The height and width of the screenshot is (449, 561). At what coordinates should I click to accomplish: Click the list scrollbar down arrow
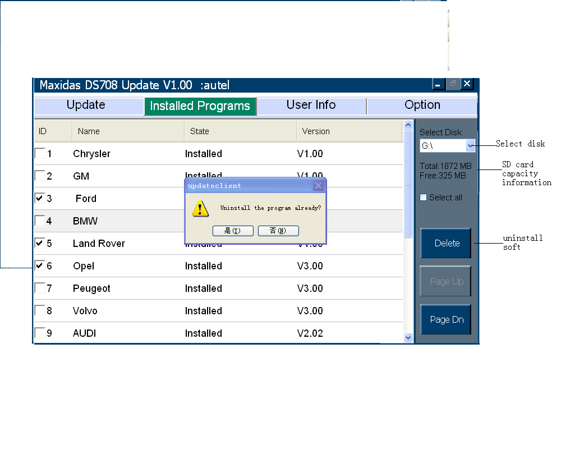(408, 337)
